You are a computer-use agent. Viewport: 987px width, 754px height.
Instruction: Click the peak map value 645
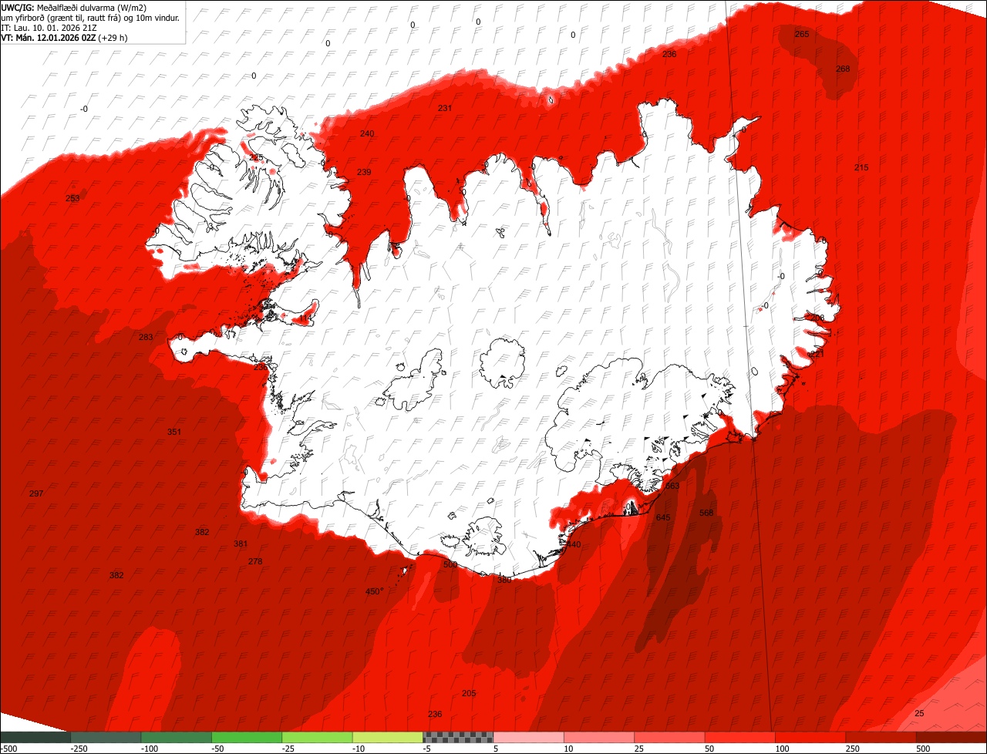pyautogui.click(x=663, y=517)
